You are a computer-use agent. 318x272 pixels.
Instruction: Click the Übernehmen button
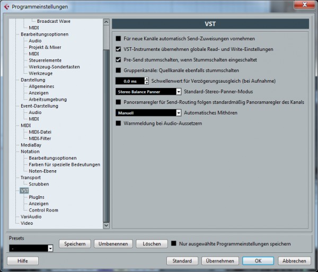[220, 261]
